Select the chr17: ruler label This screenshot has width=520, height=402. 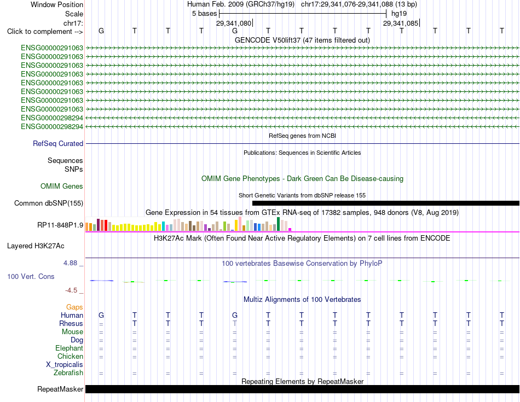pos(73,23)
